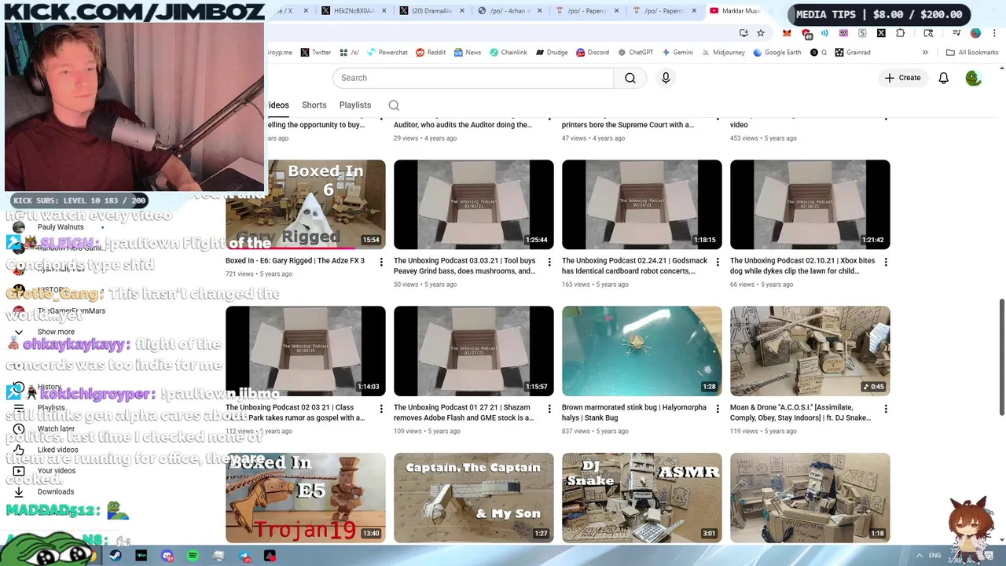The width and height of the screenshot is (1006, 566).
Task: Open options menu for Unboxing Podcast 02.24.21
Action: tap(718, 262)
